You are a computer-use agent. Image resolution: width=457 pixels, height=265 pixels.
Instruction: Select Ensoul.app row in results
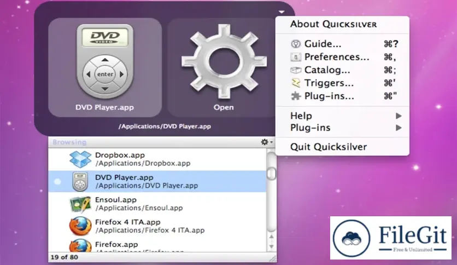pyautogui.click(x=157, y=204)
